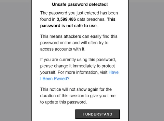Click the 'data breaches.' words
This screenshot has width=164, height=121.
coord(91,19)
